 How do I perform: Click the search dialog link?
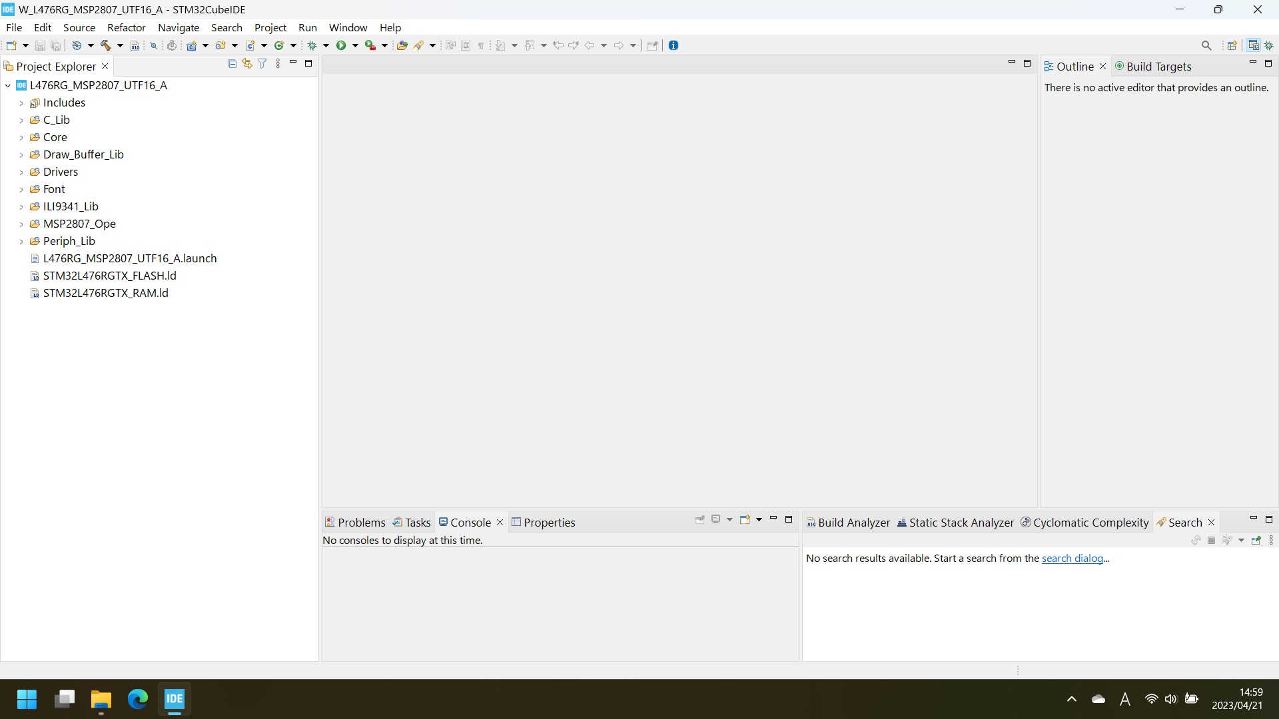click(1072, 559)
